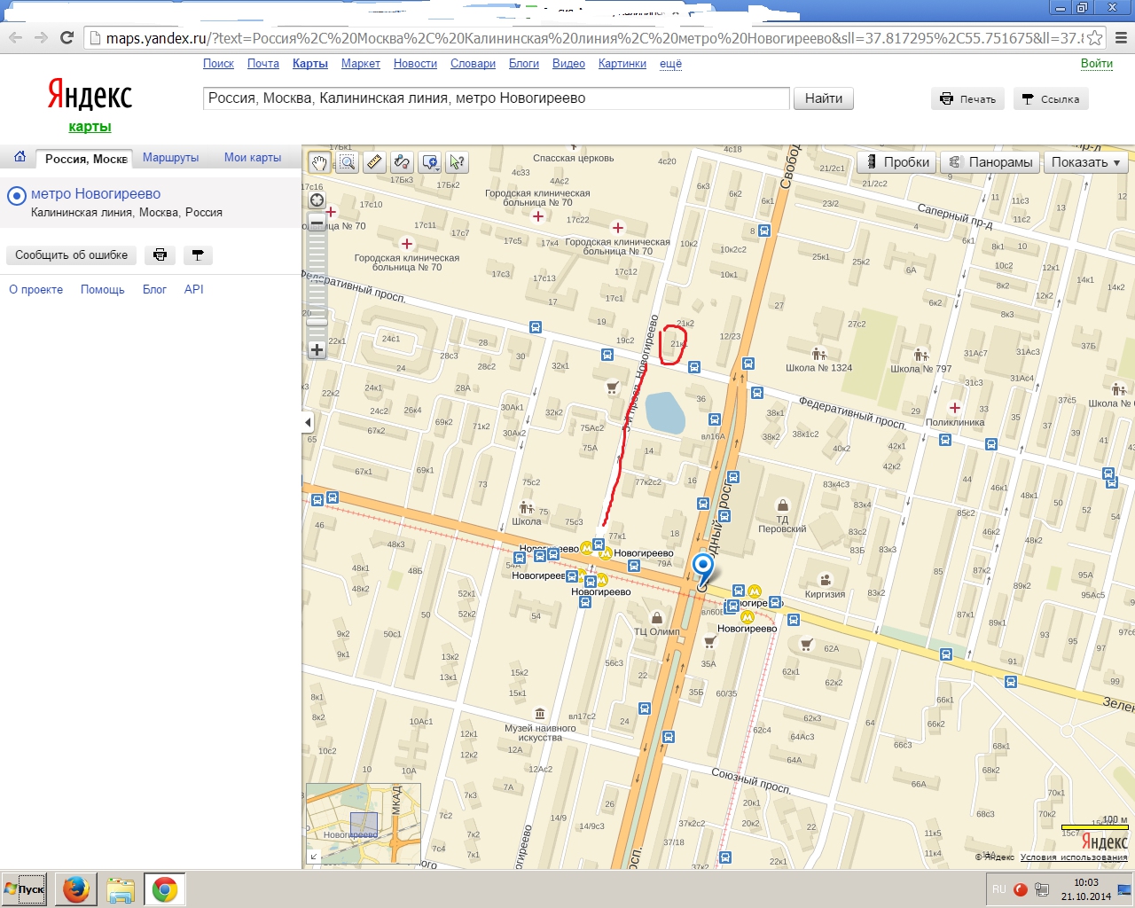Open the Словари top link
The image size is (1135, 908).
473,64
